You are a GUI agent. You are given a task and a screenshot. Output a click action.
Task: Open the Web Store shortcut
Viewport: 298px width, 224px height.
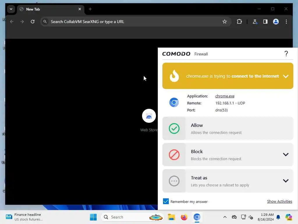pos(149,120)
